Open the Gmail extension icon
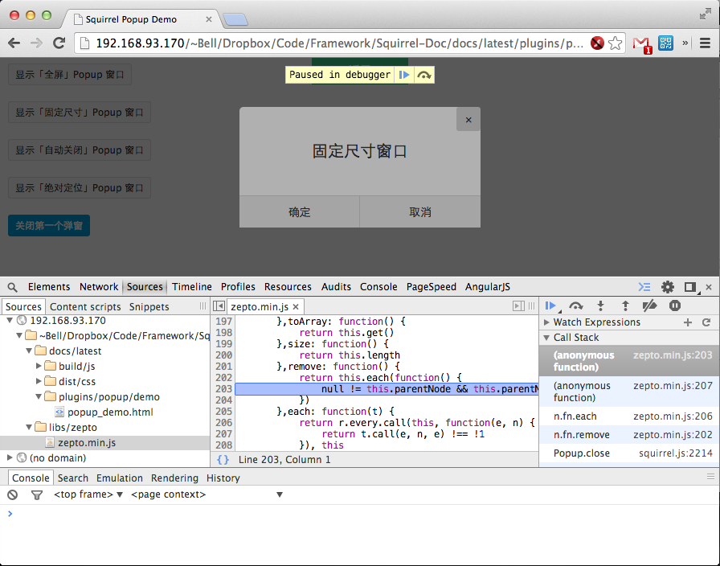Image resolution: width=720 pixels, height=566 pixels. coord(642,44)
